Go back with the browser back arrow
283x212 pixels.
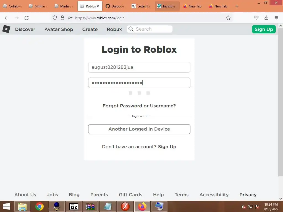pyautogui.click(x=7, y=18)
